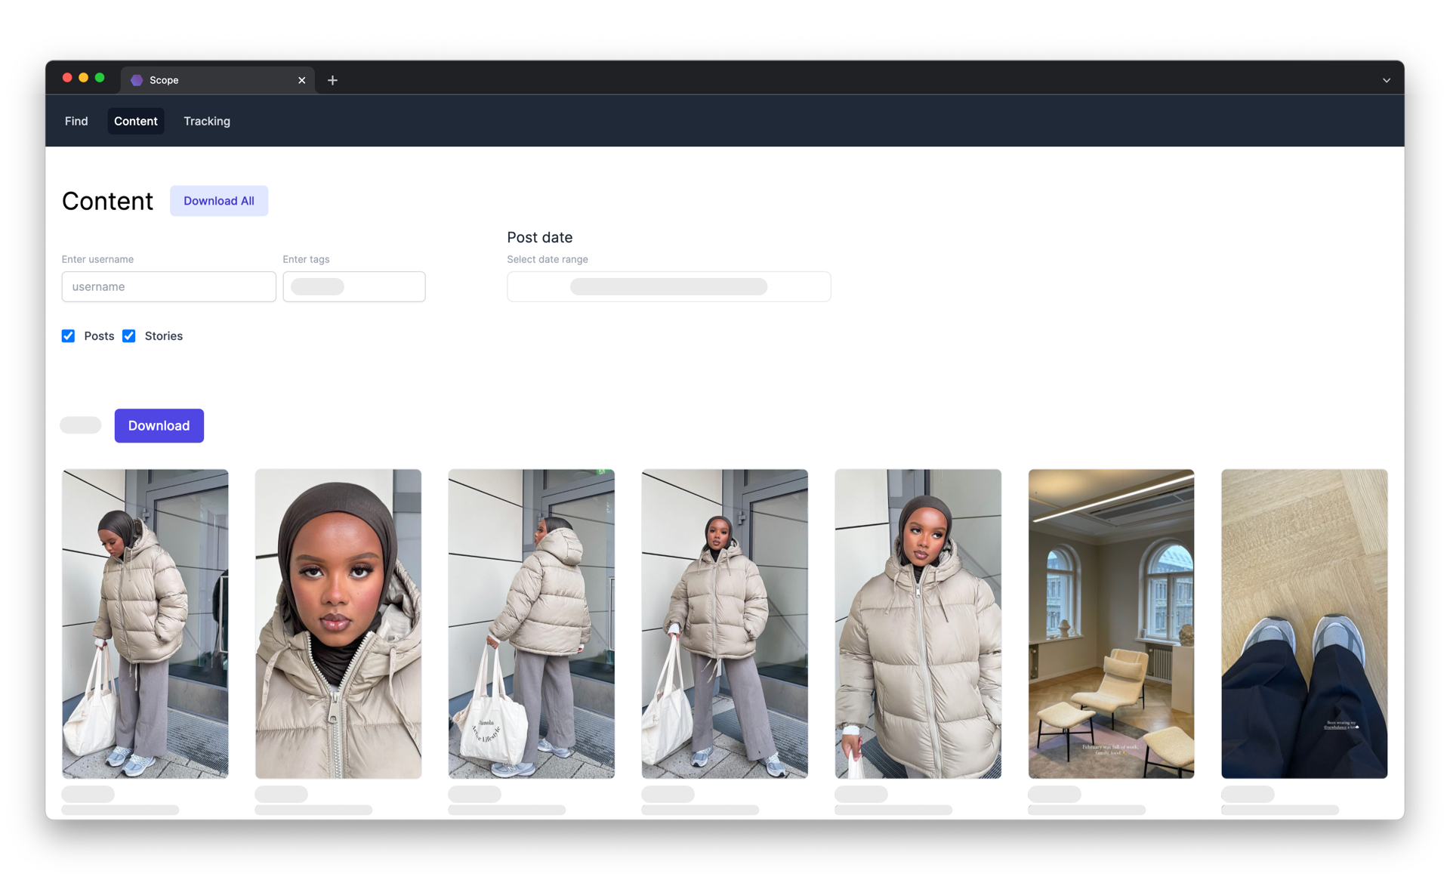Close the Scope browser tab
The height and width of the screenshot is (880, 1450).
302,80
